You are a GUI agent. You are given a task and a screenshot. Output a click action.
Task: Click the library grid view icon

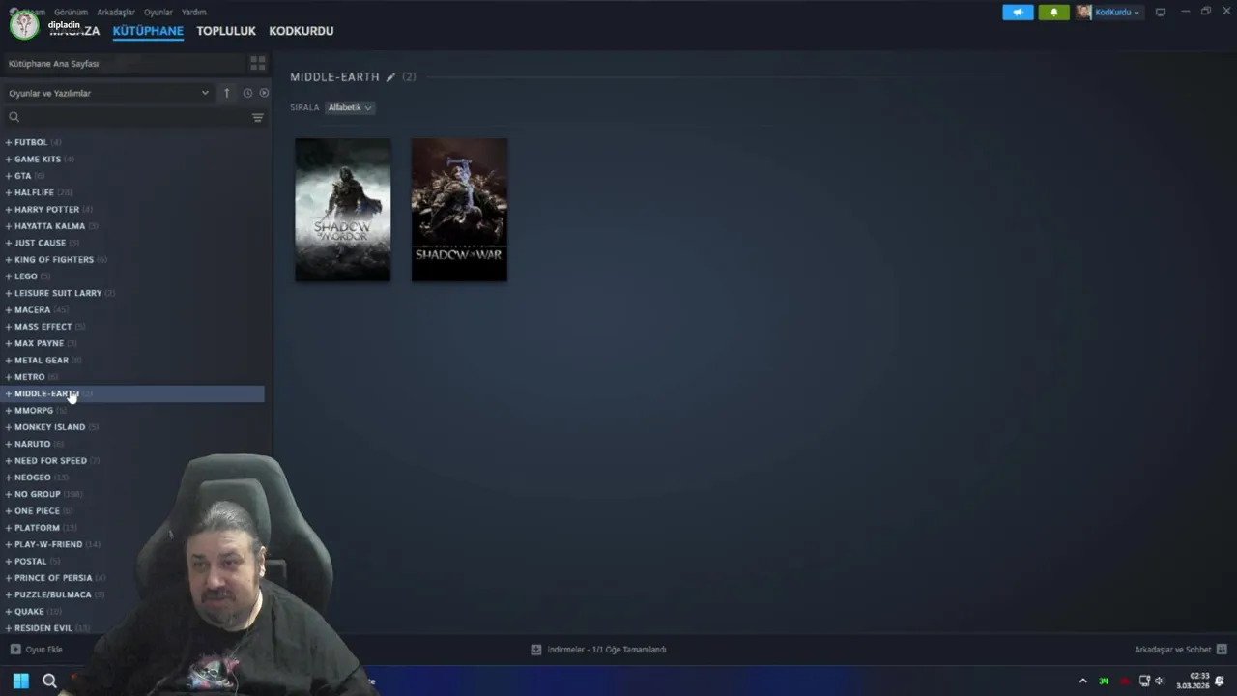coord(258,63)
